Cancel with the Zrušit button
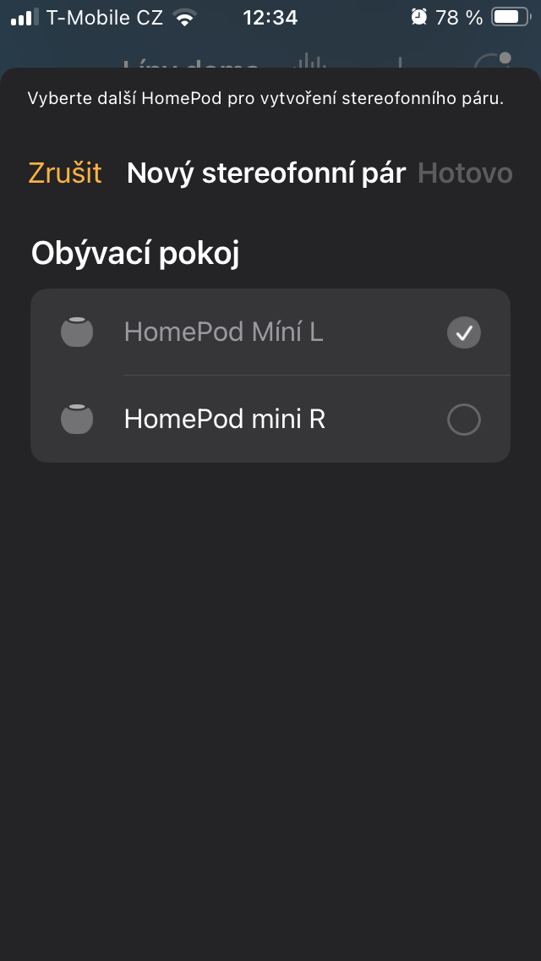The width and height of the screenshot is (541, 961). coord(65,173)
